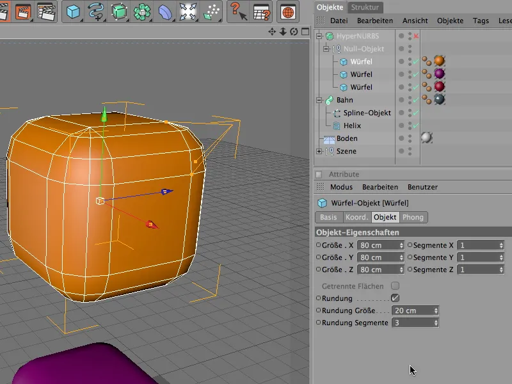Image resolution: width=512 pixels, height=384 pixels.
Task: Open the Modus menu in Attribute panel
Action: pos(341,187)
